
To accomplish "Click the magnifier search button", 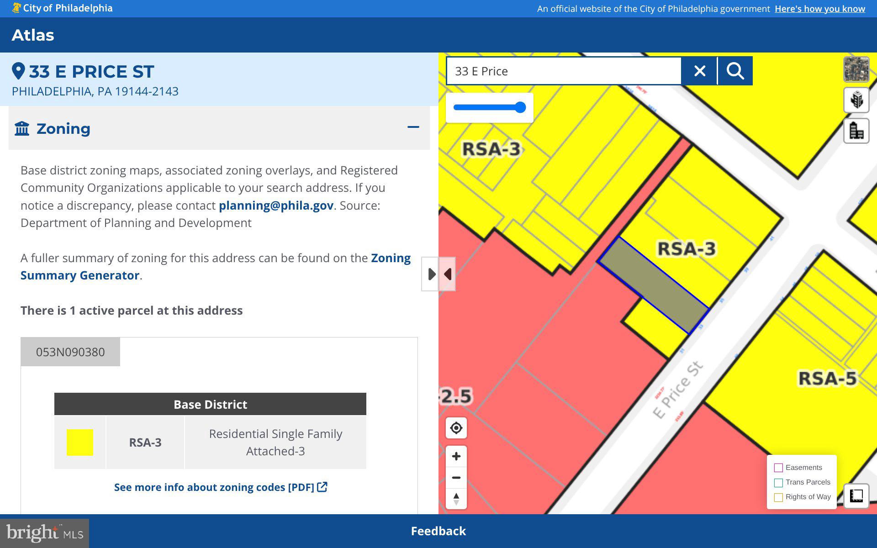I will tap(735, 71).
